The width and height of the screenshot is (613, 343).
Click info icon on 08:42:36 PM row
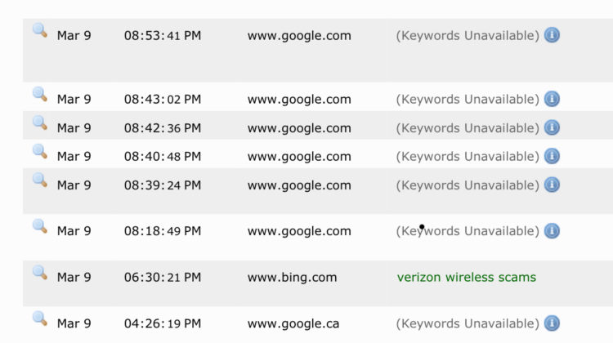tap(552, 127)
